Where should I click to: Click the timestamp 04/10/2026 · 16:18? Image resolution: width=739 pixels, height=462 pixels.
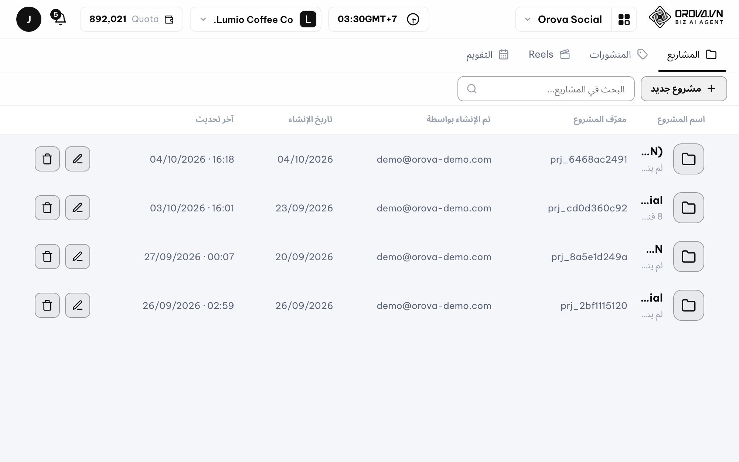pos(192,159)
